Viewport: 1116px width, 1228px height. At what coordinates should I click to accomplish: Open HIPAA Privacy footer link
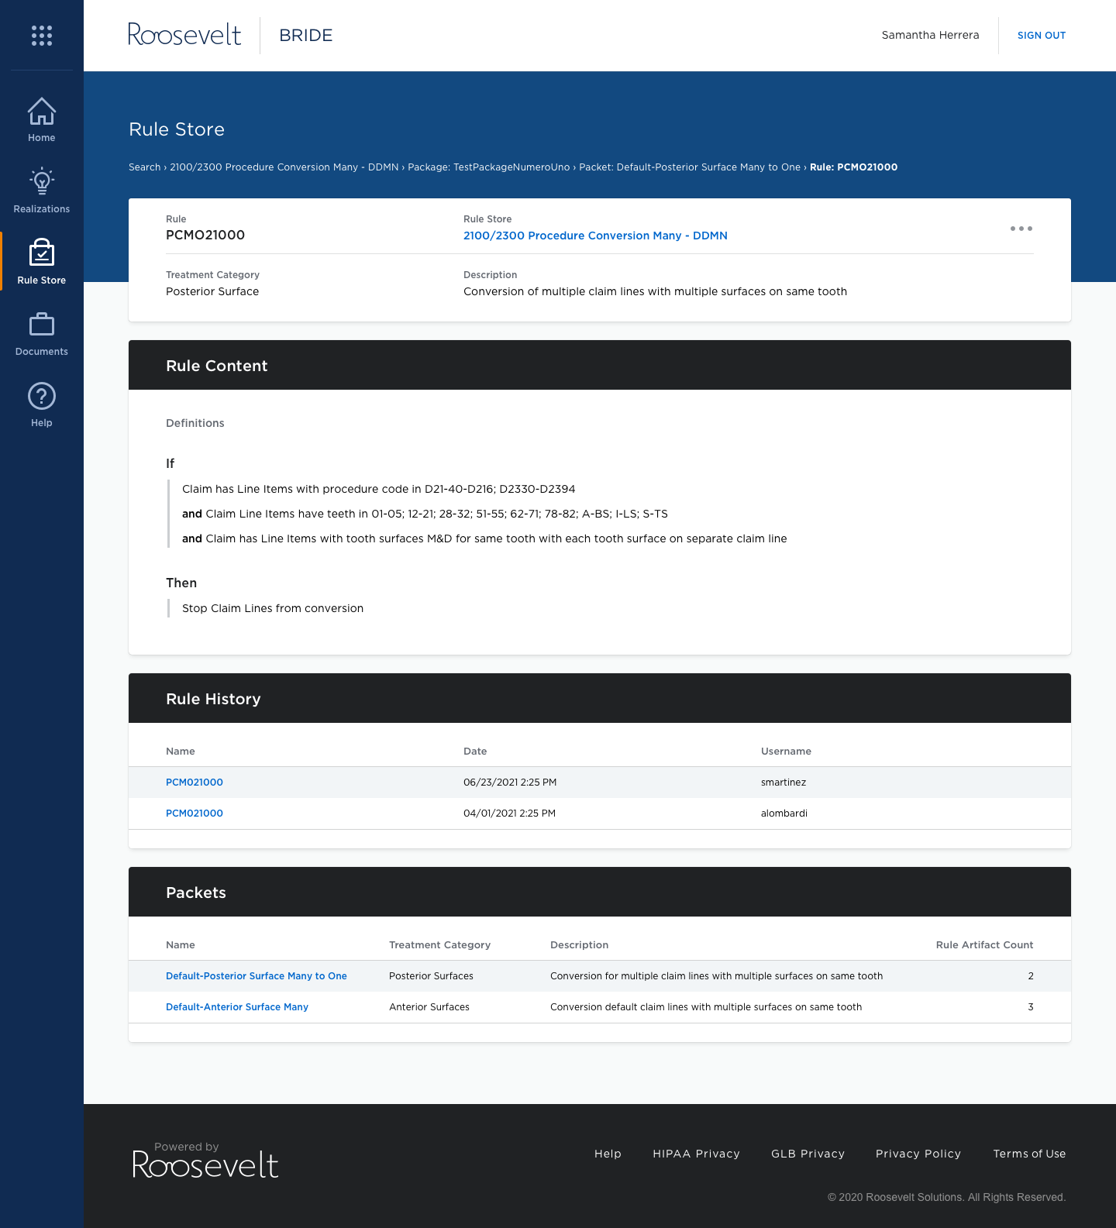(696, 1154)
